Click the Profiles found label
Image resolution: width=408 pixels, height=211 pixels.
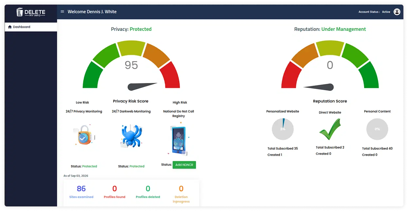click(115, 197)
